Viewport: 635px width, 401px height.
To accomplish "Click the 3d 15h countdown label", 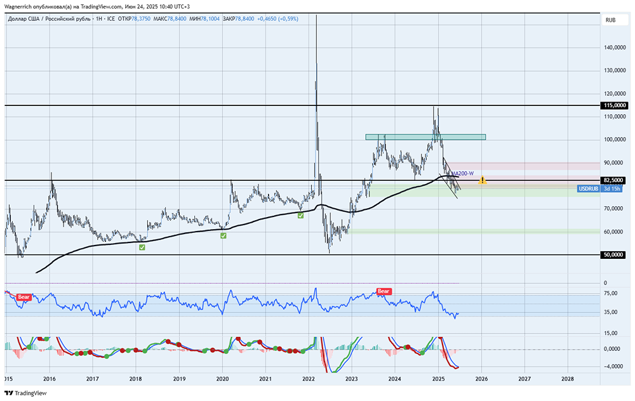I will (x=612, y=188).
